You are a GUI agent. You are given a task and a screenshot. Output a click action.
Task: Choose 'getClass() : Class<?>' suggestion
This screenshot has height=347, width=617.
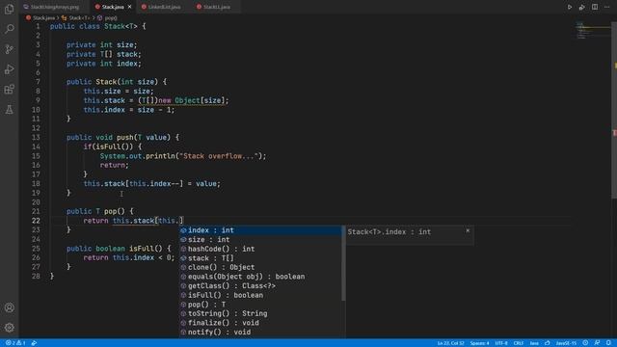[261, 285]
